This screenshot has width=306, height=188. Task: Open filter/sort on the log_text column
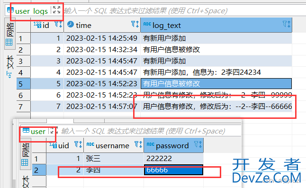[287, 24]
